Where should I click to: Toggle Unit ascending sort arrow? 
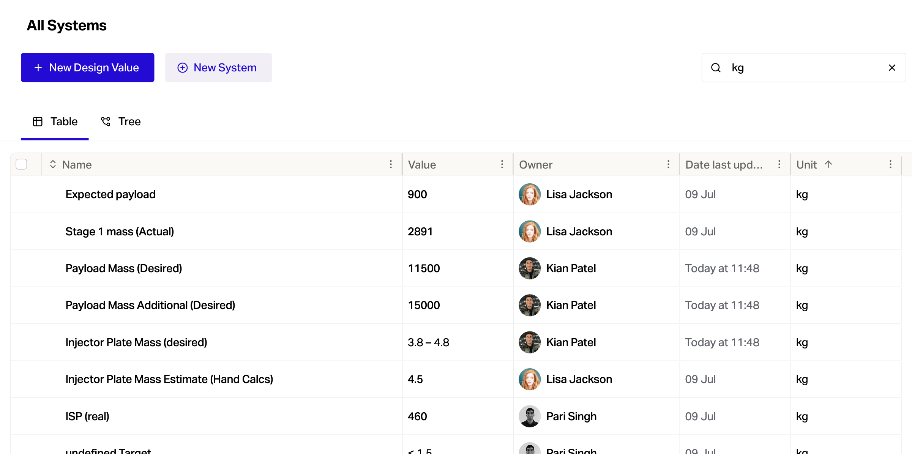coord(828,164)
